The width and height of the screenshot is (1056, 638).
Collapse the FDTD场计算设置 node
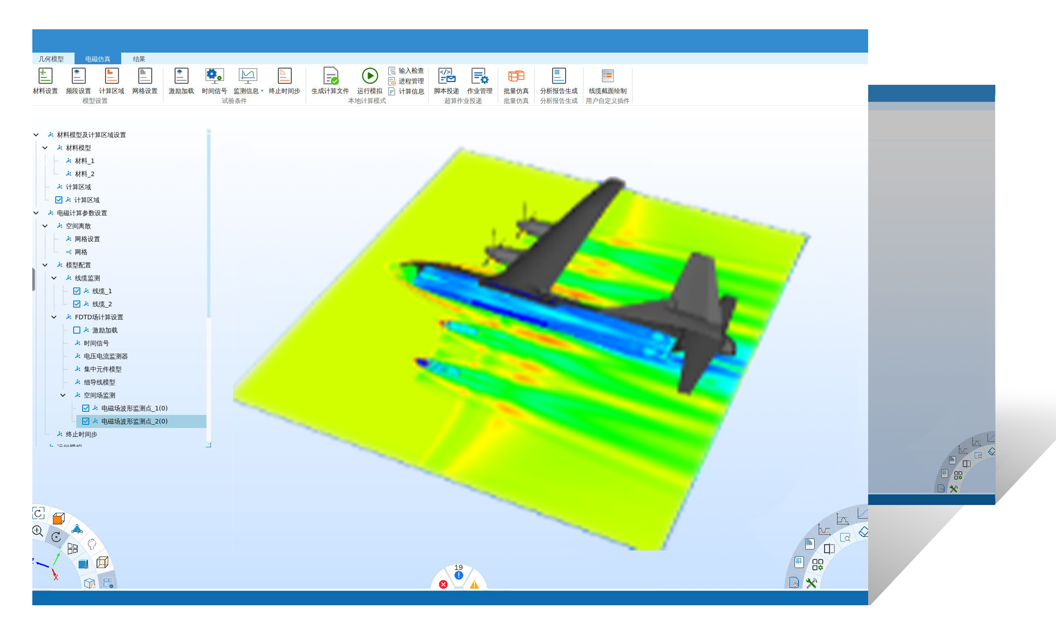coord(54,317)
